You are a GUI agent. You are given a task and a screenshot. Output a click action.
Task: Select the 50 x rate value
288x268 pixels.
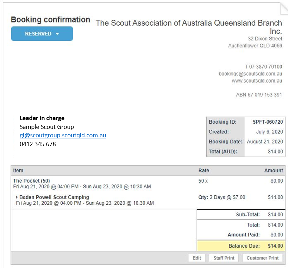pyautogui.click(x=203, y=181)
